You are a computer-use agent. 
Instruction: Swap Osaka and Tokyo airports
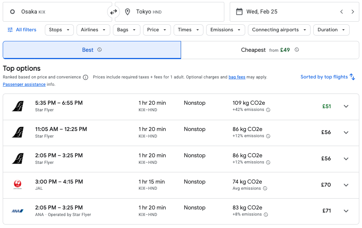(x=113, y=12)
